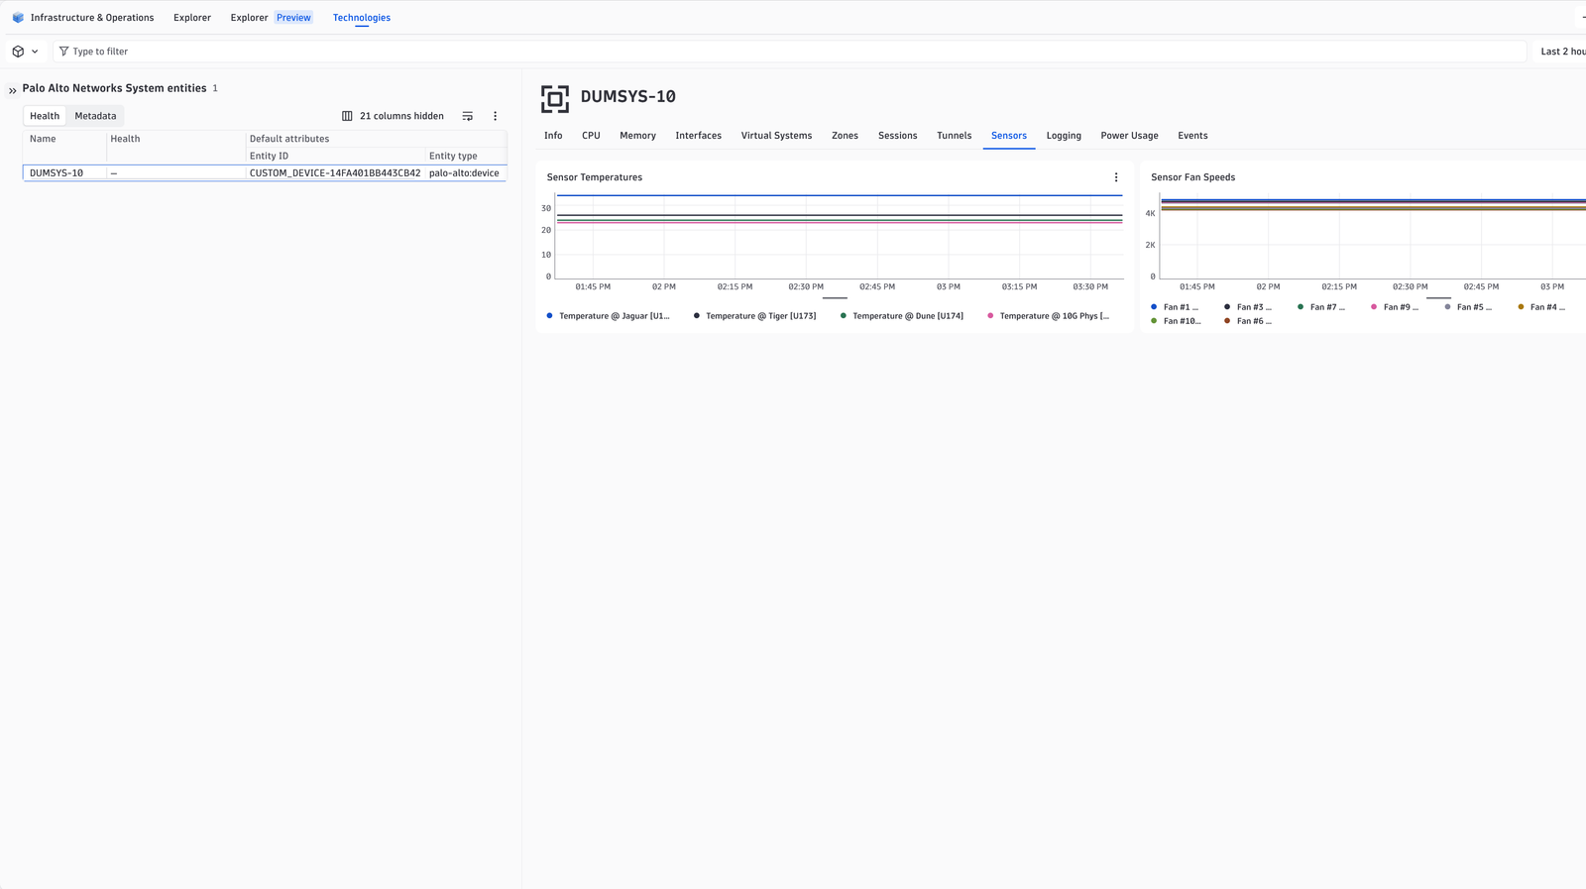Click the Infrastructure & Operations app icon

tap(18, 18)
